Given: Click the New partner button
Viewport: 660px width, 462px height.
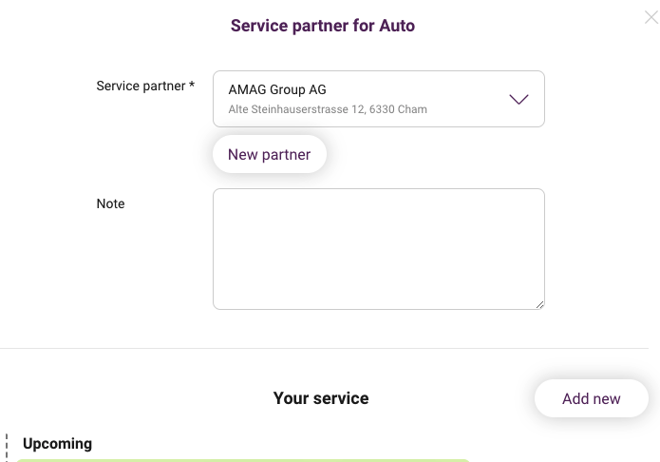Looking at the screenshot, I should coord(270,154).
